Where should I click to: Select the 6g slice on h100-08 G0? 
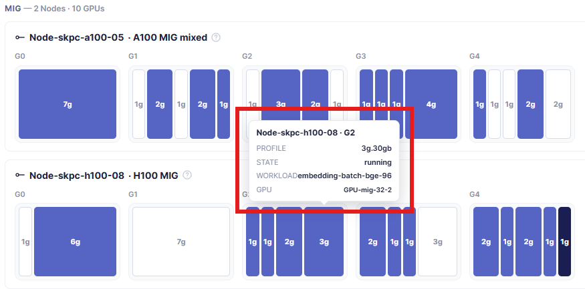tap(76, 242)
